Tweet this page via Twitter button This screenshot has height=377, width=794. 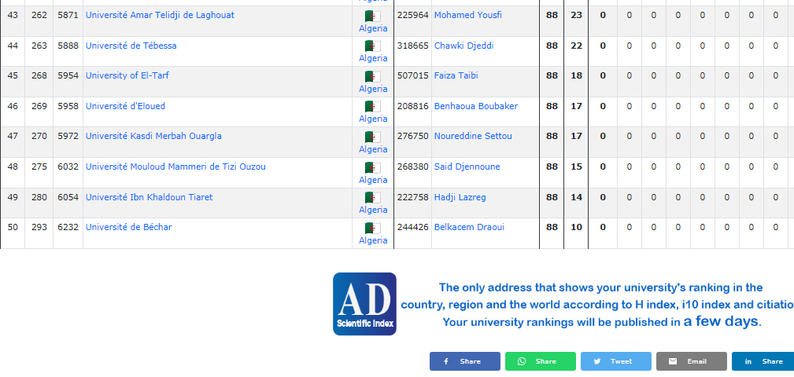tap(615, 361)
